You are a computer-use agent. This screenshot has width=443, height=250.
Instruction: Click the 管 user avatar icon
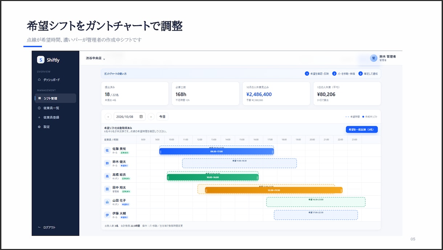374,58
